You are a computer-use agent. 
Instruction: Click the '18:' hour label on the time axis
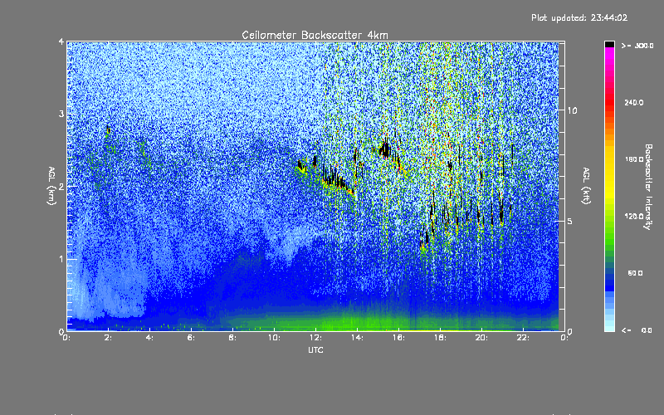pyautogui.click(x=441, y=338)
